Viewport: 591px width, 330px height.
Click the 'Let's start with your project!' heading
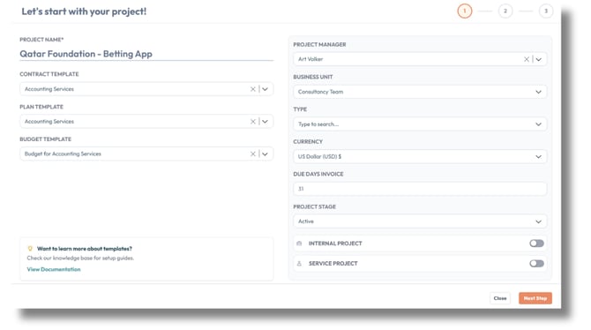[x=84, y=11]
